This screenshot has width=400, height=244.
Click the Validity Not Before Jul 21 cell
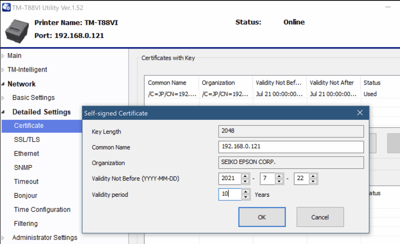[280, 94]
